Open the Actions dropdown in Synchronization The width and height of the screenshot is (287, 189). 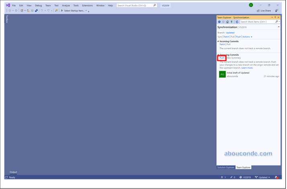click(247, 37)
